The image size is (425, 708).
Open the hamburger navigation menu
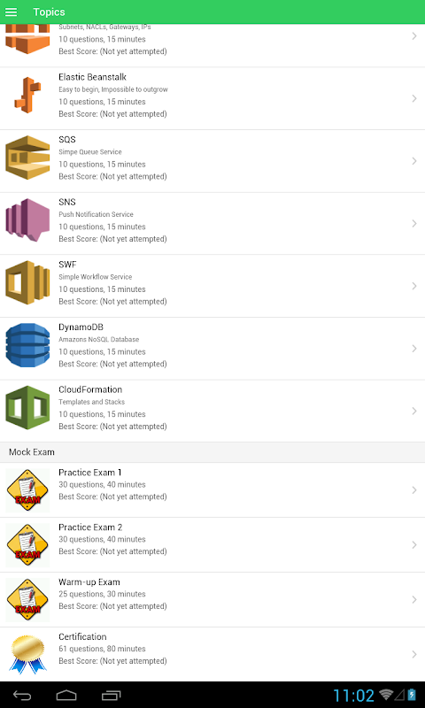pyautogui.click(x=12, y=12)
